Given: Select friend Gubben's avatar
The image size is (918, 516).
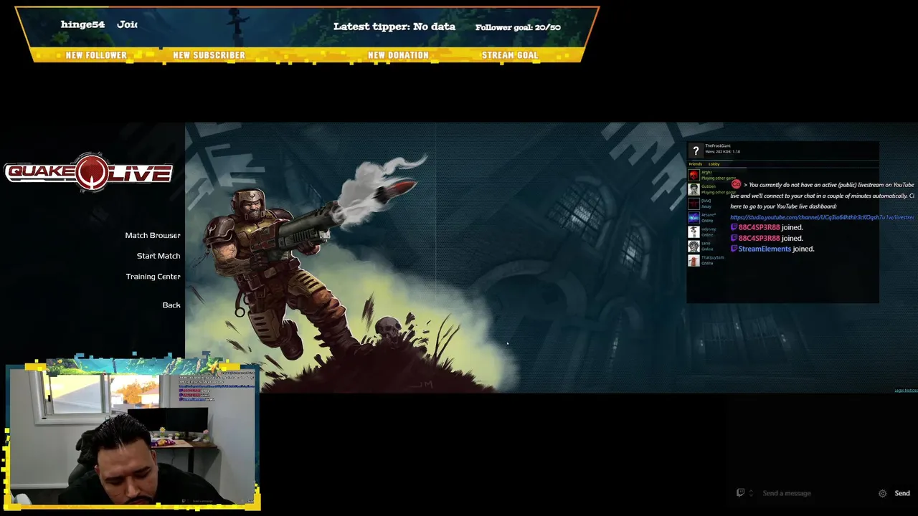Looking at the screenshot, I should click(x=694, y=189).
